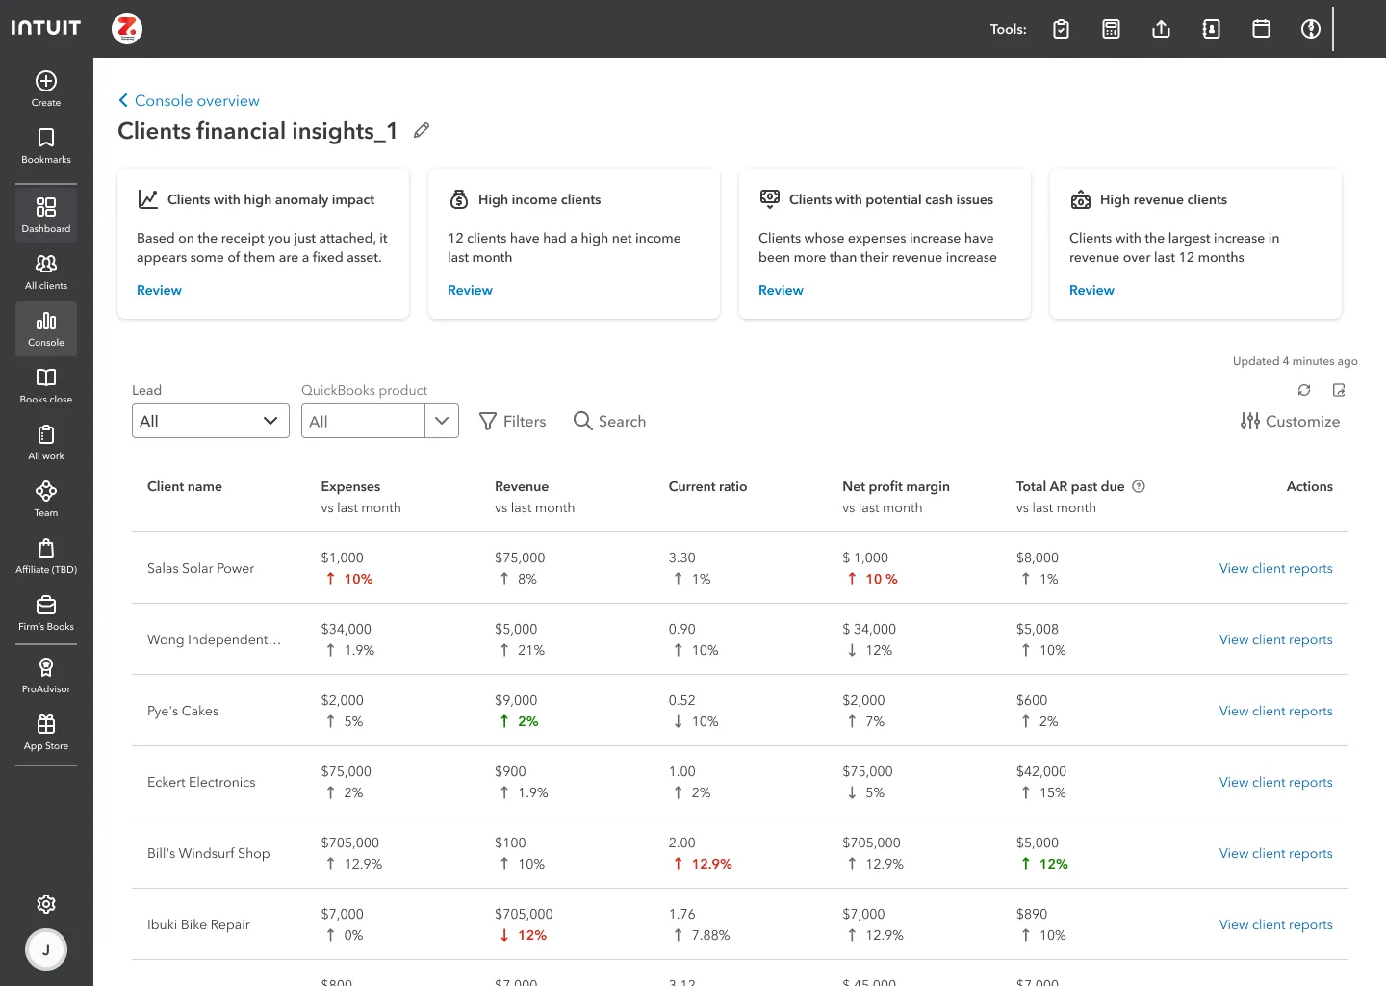Click the Total AR past due info icon
Image resolution: width=1386 pixels, height=986 pixels.
1139,486
